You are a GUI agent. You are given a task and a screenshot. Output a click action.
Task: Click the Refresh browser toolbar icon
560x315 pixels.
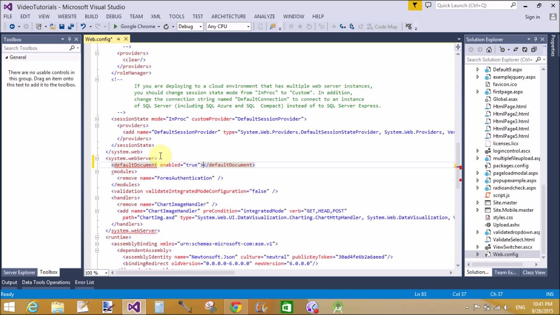click(x=166, y=27)
